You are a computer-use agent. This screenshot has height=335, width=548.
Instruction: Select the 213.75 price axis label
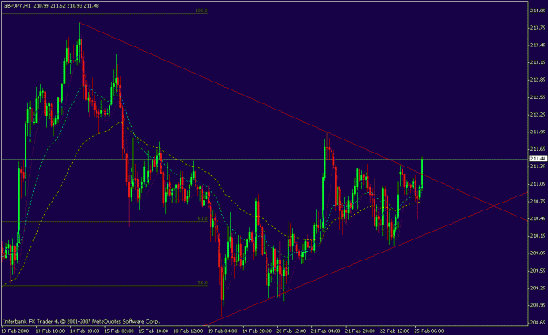point(537,28)
